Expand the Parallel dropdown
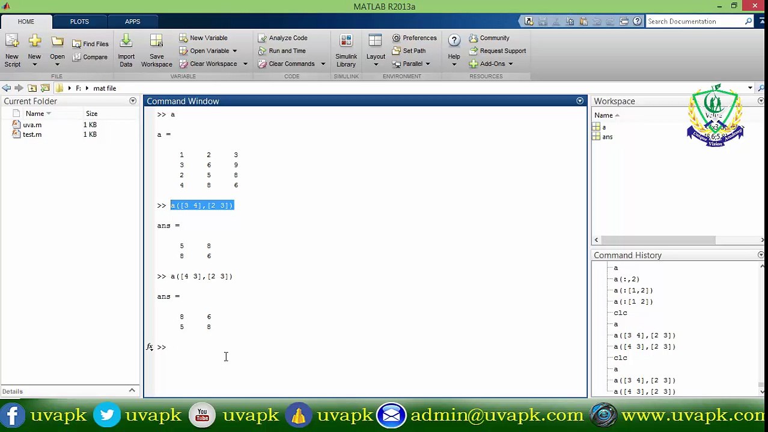Viewport: 768px width, 432px height. coord(427,64)
